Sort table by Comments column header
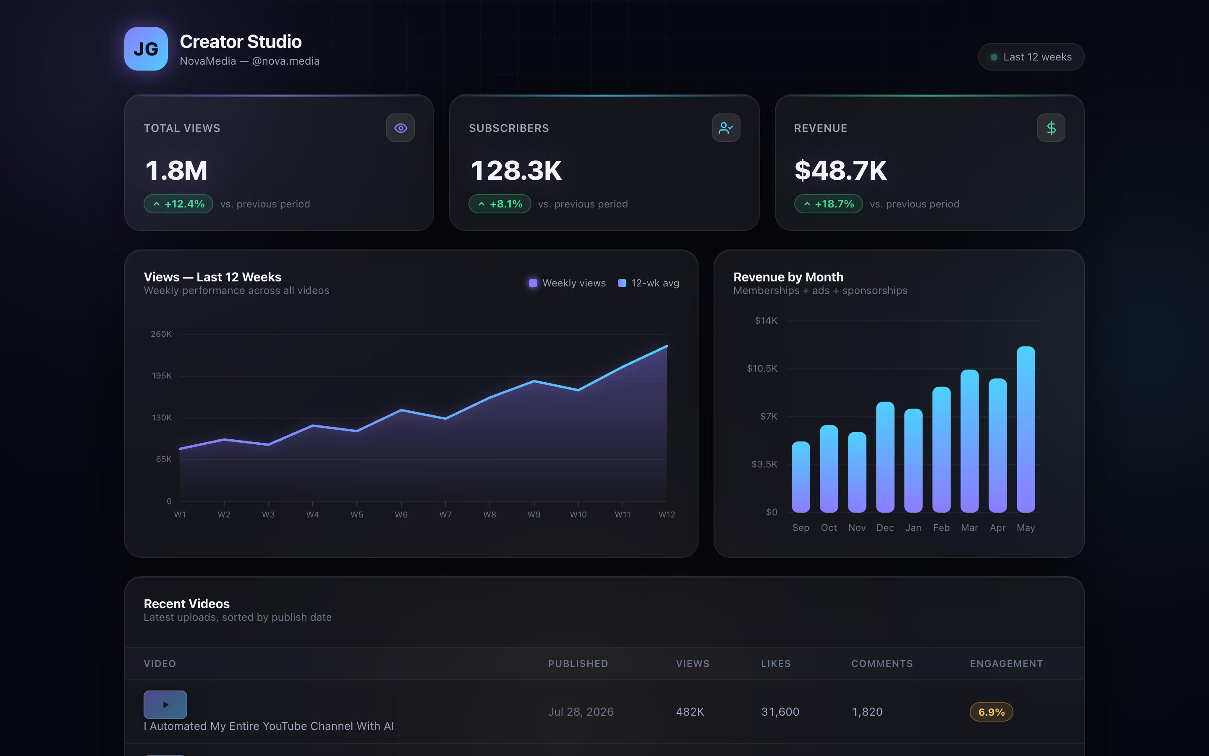The image size is (1209, 756). coord(882,664)
